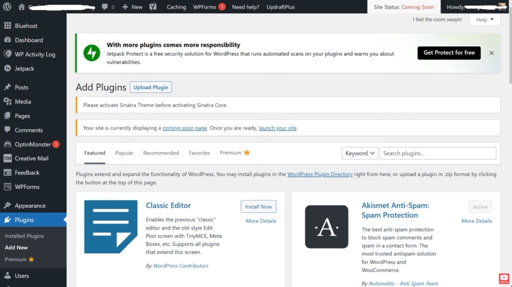Click the home site icon
This screenshot has height=287, width=512.
pyautogui.click(x=21, y=7)
